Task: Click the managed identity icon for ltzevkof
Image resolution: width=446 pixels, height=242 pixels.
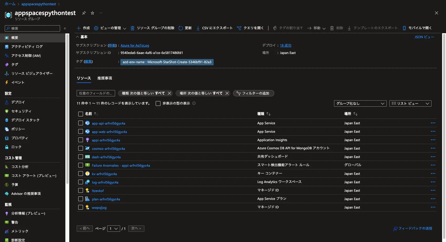Action: (x=87, y=190)
